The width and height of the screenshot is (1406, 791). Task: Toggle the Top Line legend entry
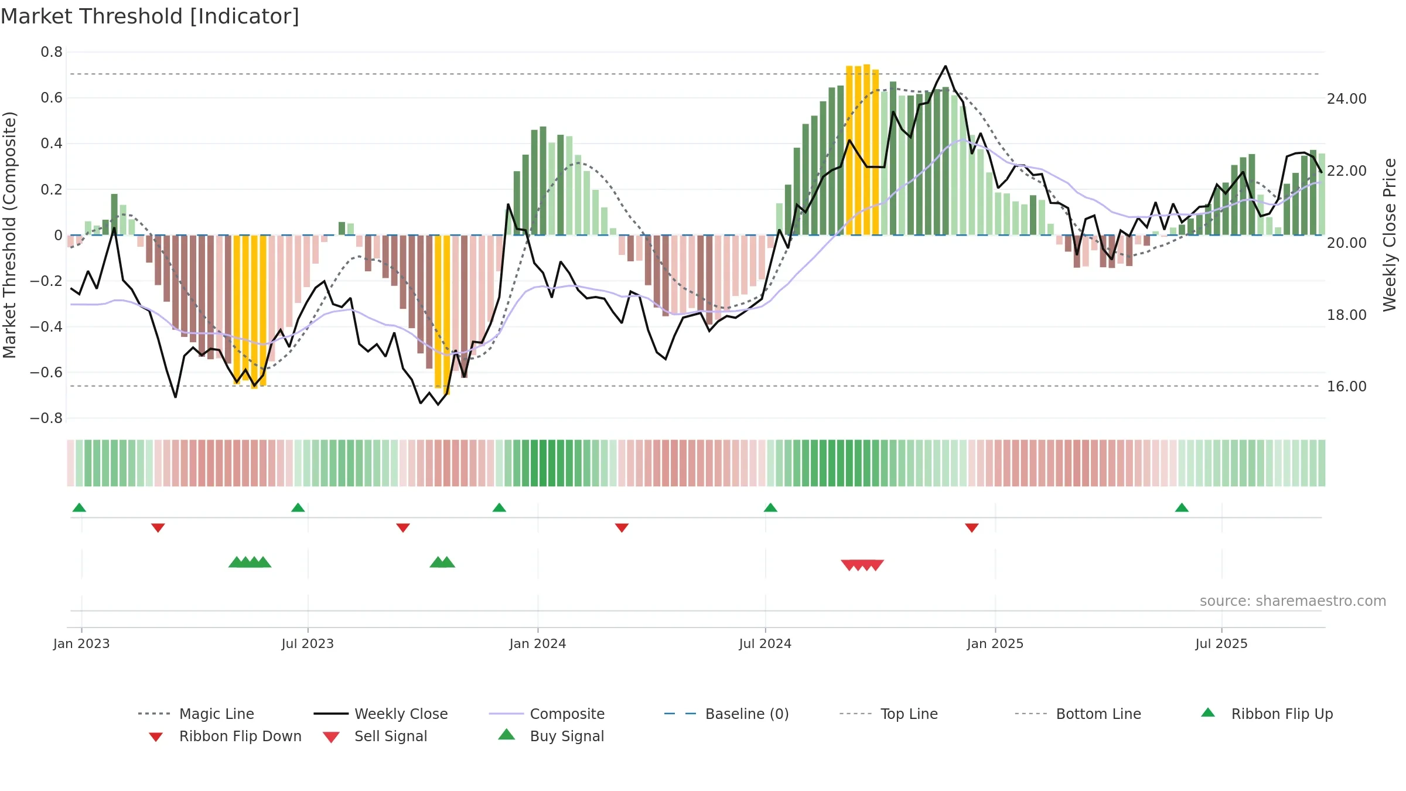tap(889, 714)
